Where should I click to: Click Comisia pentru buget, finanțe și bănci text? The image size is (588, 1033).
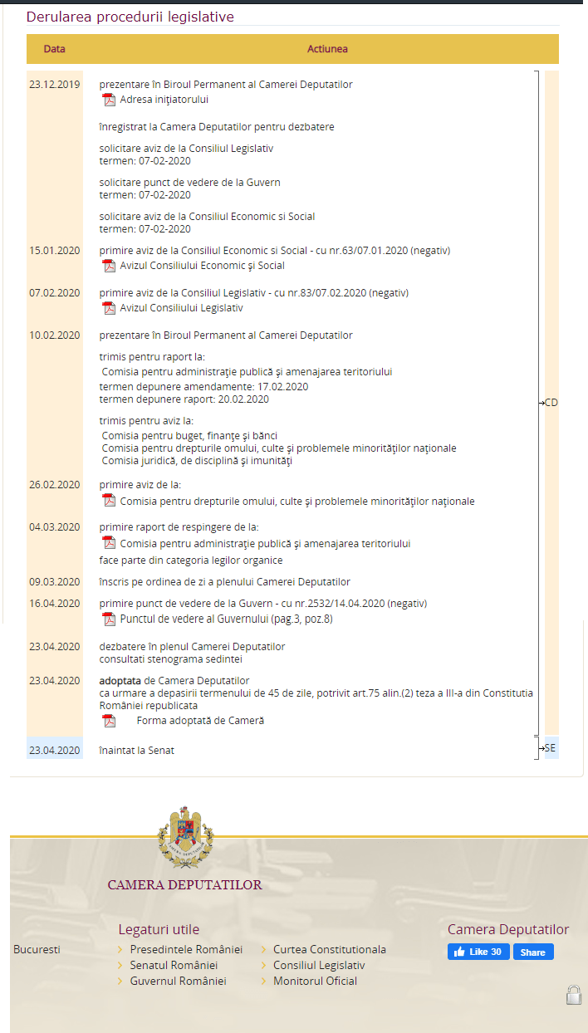(189, 436)
